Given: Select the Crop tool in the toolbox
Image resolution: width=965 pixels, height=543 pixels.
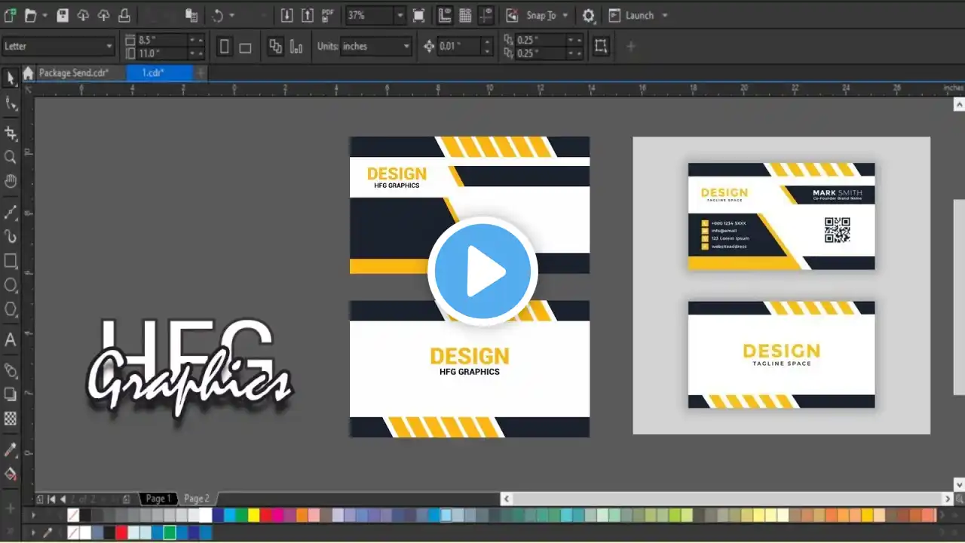Looking at the screenshot, I should point(11,133).
